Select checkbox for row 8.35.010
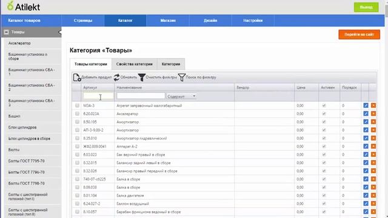Screen dimensions: 388x218 coord(77,138)
